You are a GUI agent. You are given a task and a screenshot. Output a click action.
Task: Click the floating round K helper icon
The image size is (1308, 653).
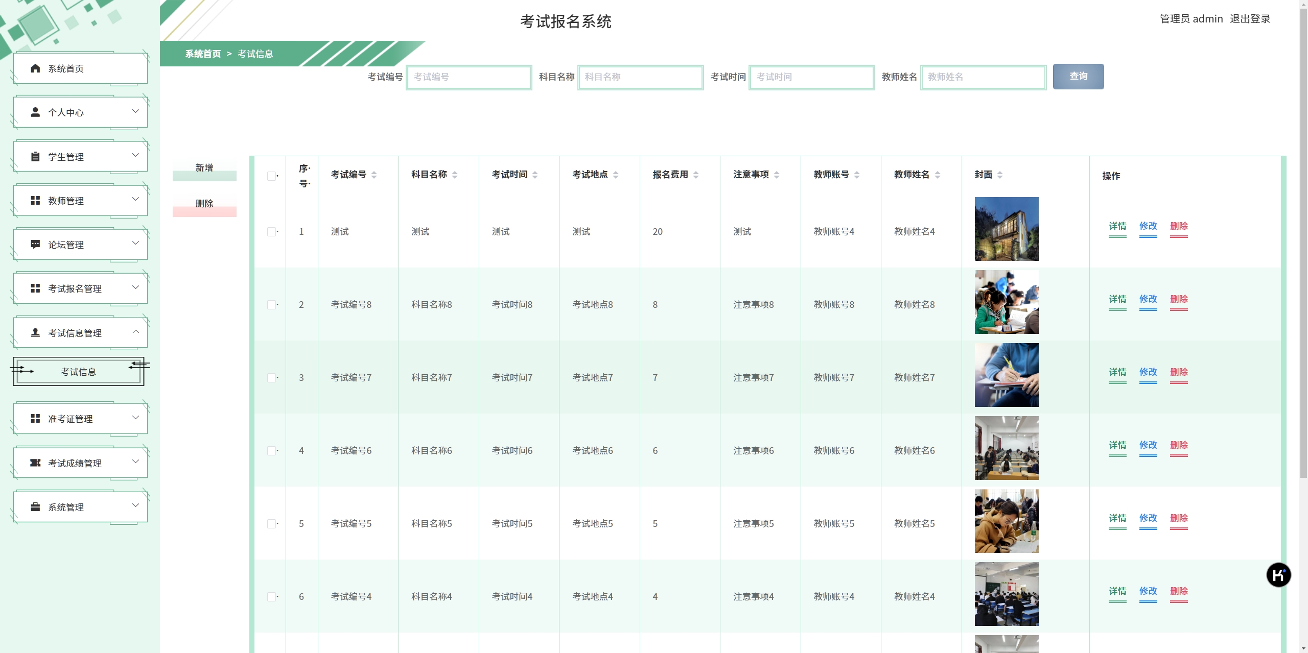(1278, 575)
